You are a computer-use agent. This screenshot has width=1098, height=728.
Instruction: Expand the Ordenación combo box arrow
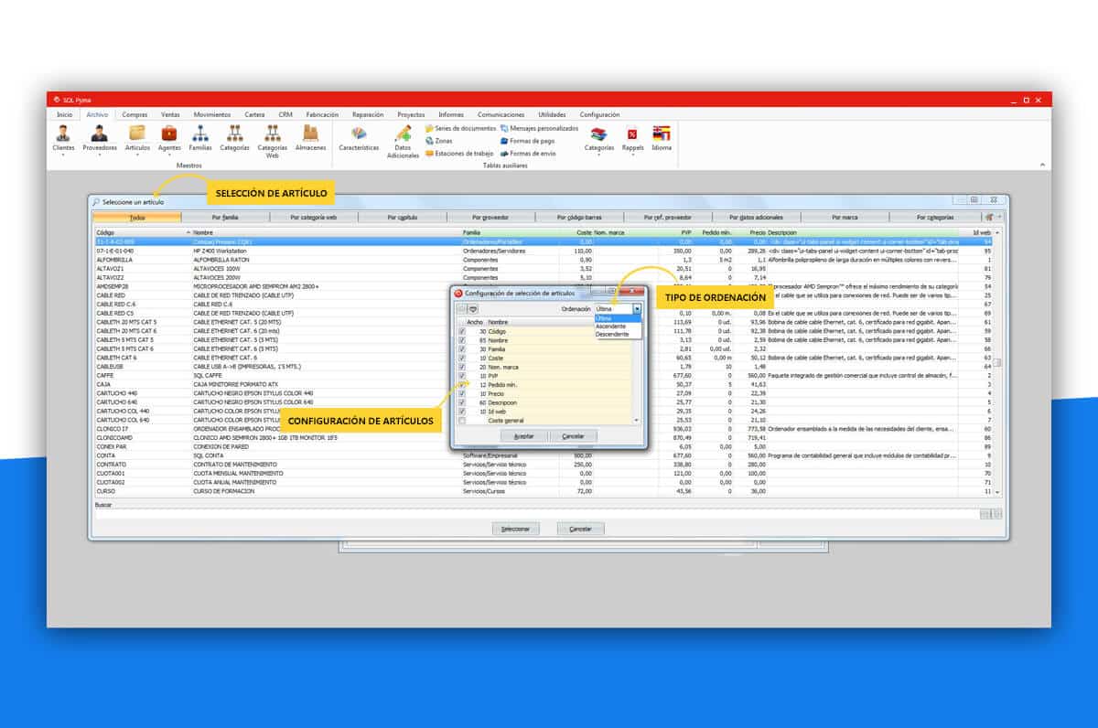tap(637, 309)
